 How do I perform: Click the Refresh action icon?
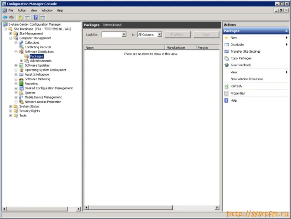point(226,86)
